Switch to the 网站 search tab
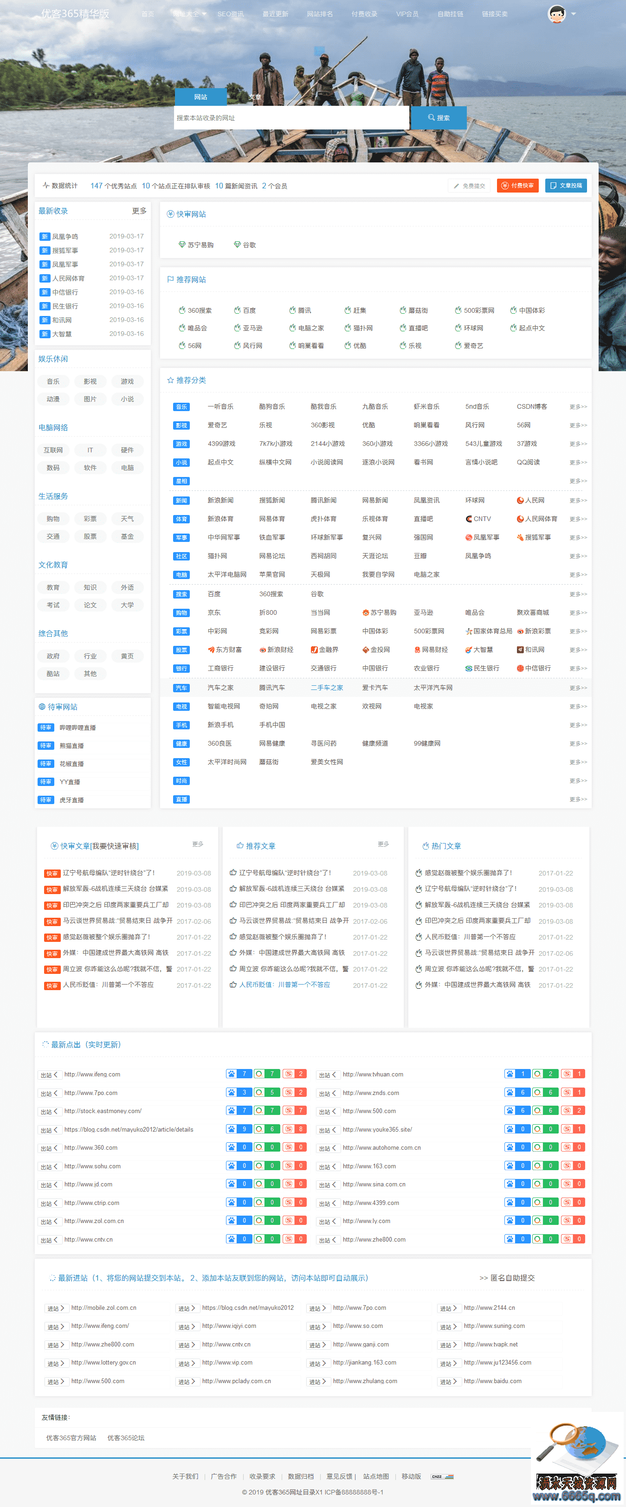This screenshot has height=1507, width=626. click(x=200, y=97)
